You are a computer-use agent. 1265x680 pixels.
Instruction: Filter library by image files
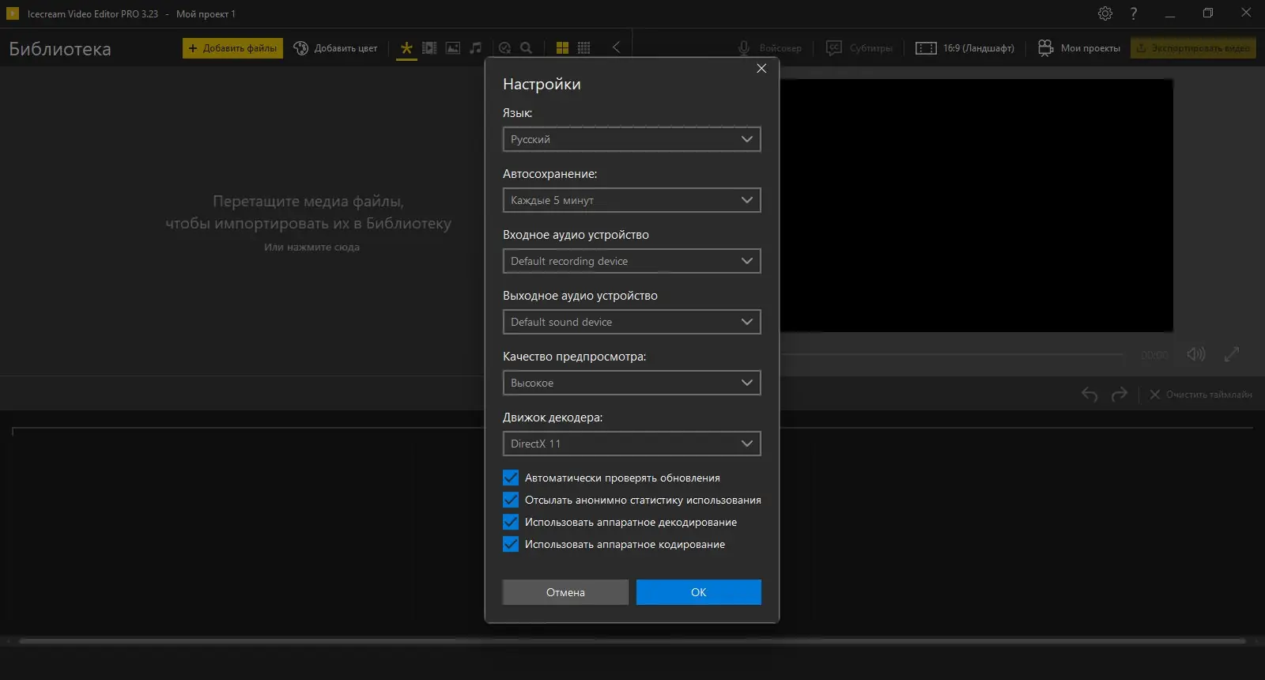[x=453, y=48]
